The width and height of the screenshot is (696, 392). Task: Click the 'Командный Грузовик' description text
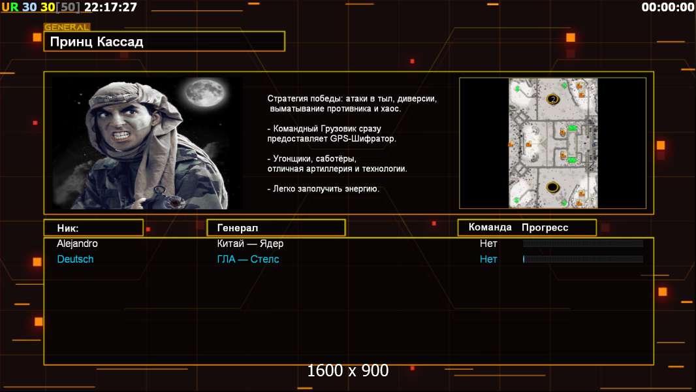(332, 134)
